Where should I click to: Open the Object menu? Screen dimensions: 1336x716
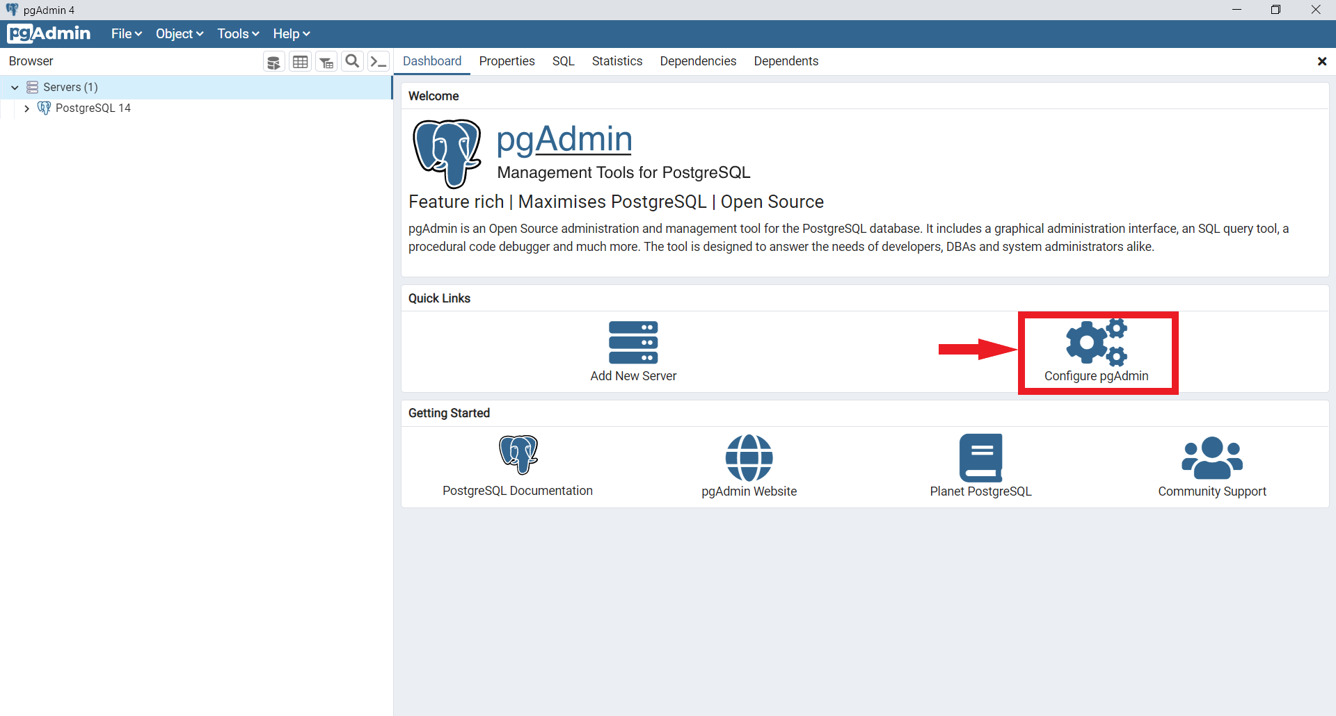tap(180, 33)
